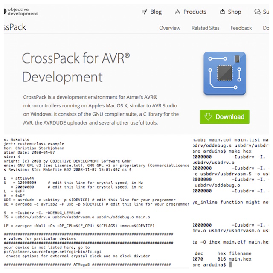
Task: Click the Shop download-box icon
Action: click(222, 12)
